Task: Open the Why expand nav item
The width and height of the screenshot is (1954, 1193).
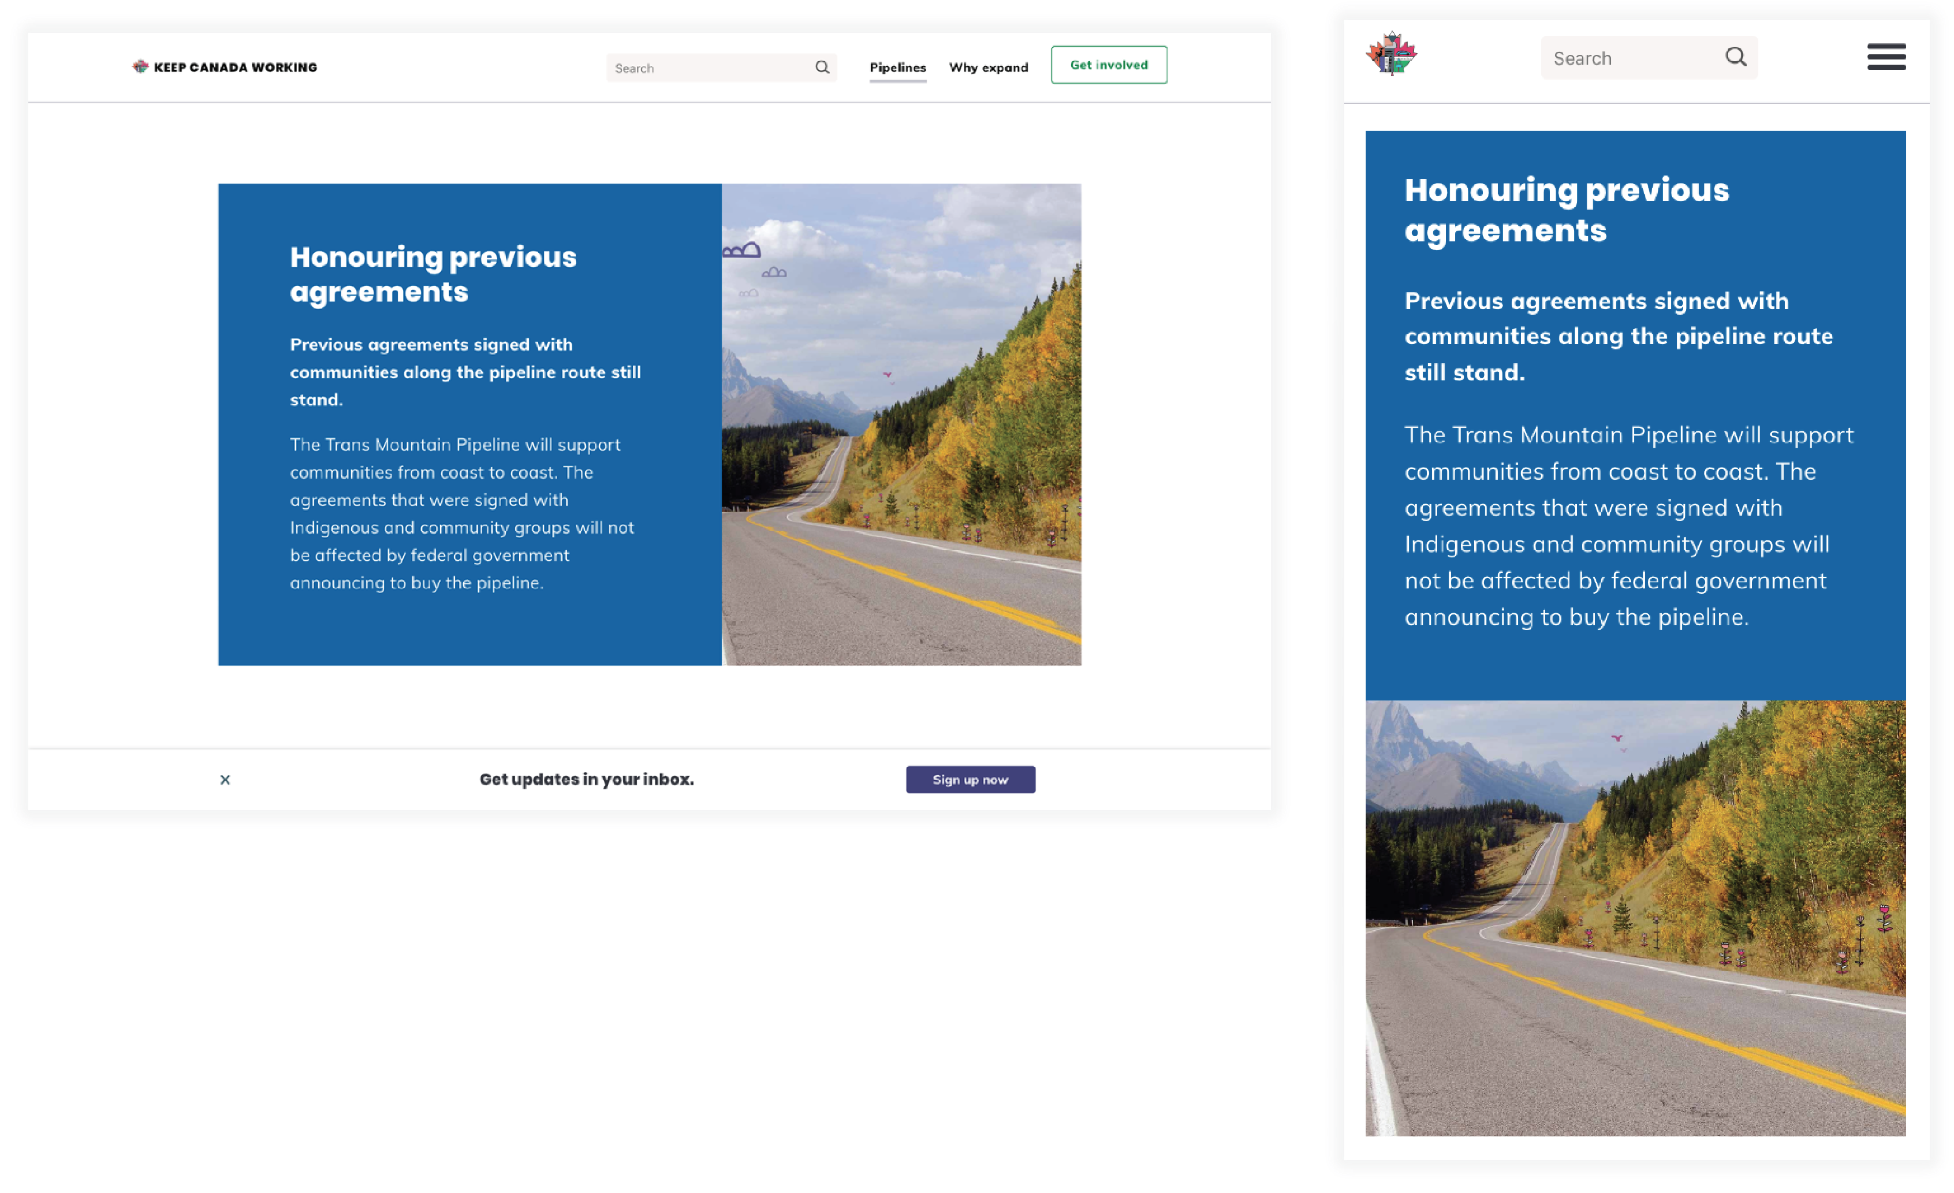Action: (989, 68)
